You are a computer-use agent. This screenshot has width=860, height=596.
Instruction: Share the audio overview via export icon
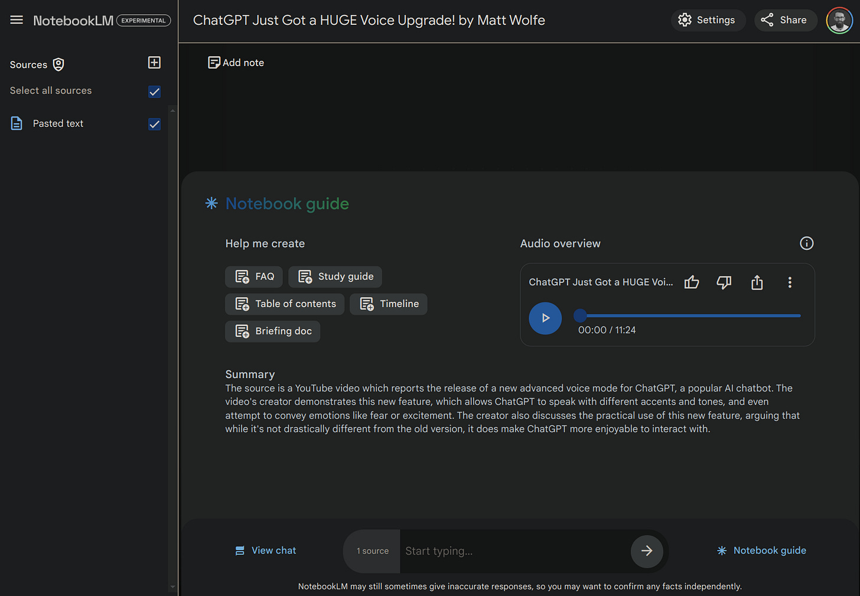757,282
